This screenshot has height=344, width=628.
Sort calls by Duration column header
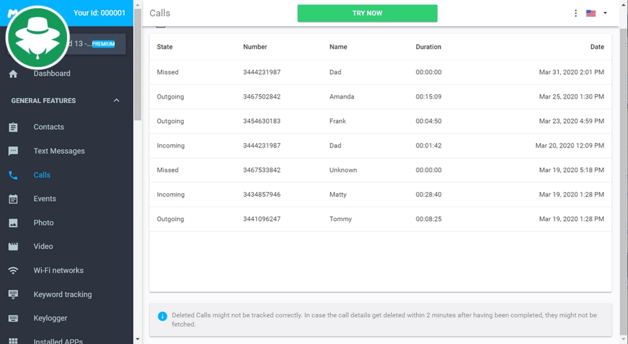click(428, 47)
